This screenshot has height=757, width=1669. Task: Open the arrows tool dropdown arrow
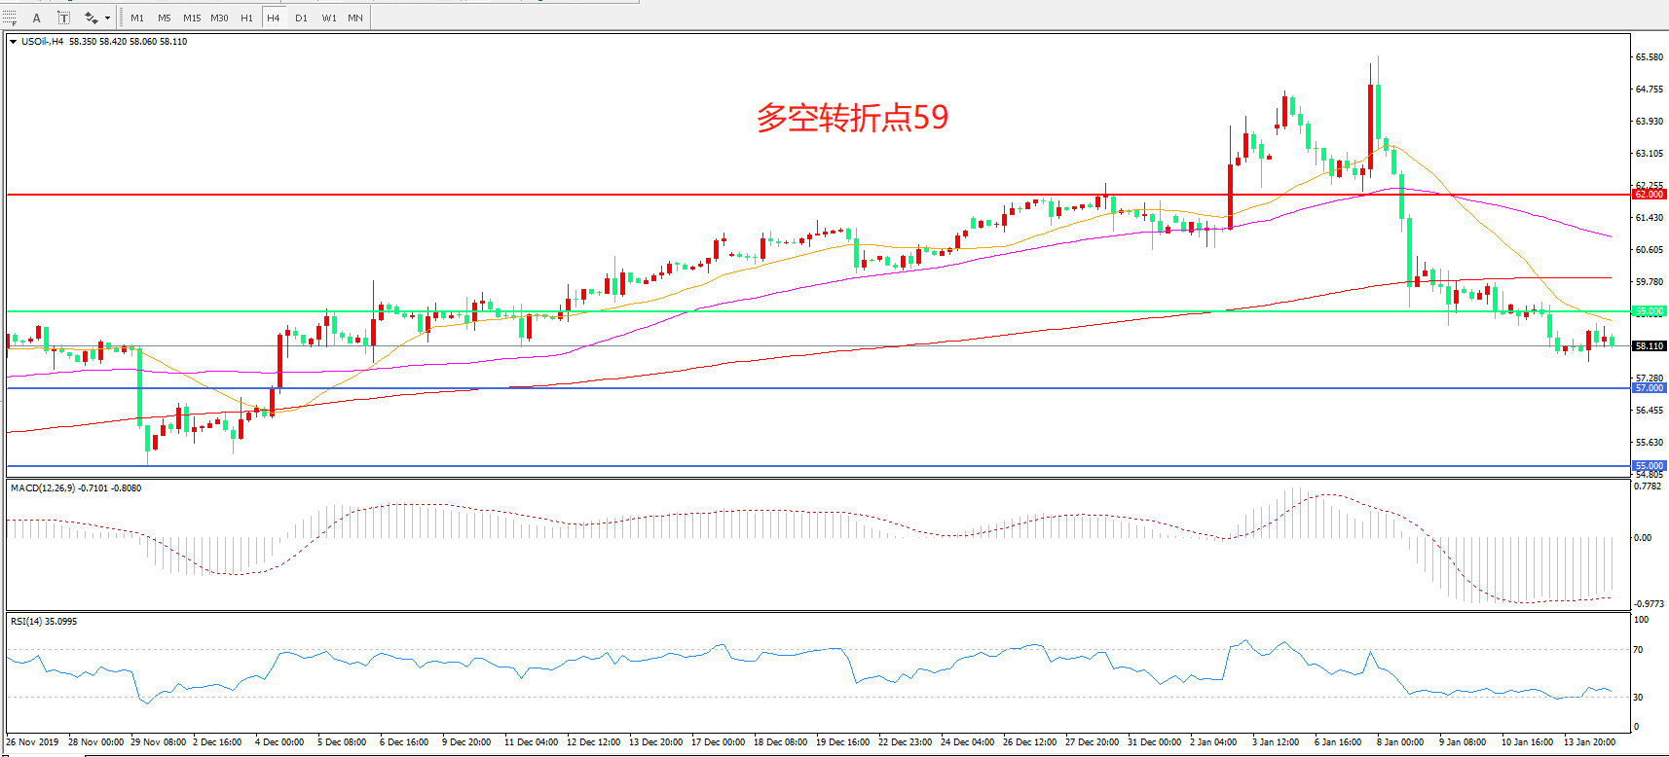(107, 18)
